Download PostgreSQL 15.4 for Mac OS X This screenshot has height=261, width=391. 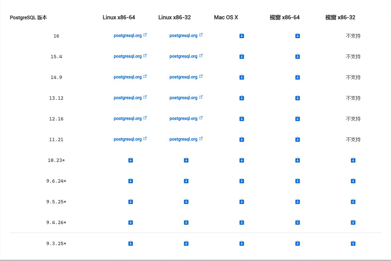pyautogui.click(x=242, y=56)
